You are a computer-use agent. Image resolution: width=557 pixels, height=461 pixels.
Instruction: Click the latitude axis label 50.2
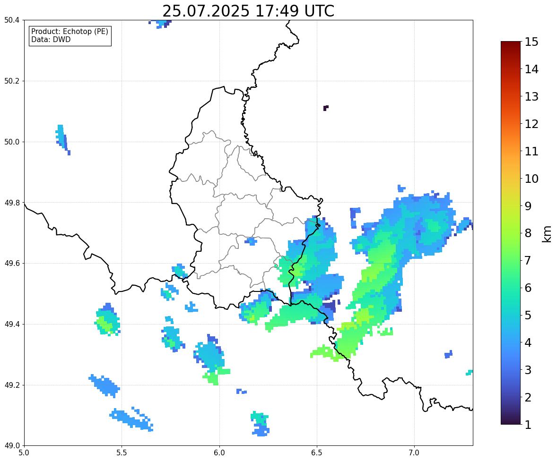point(12,81)
